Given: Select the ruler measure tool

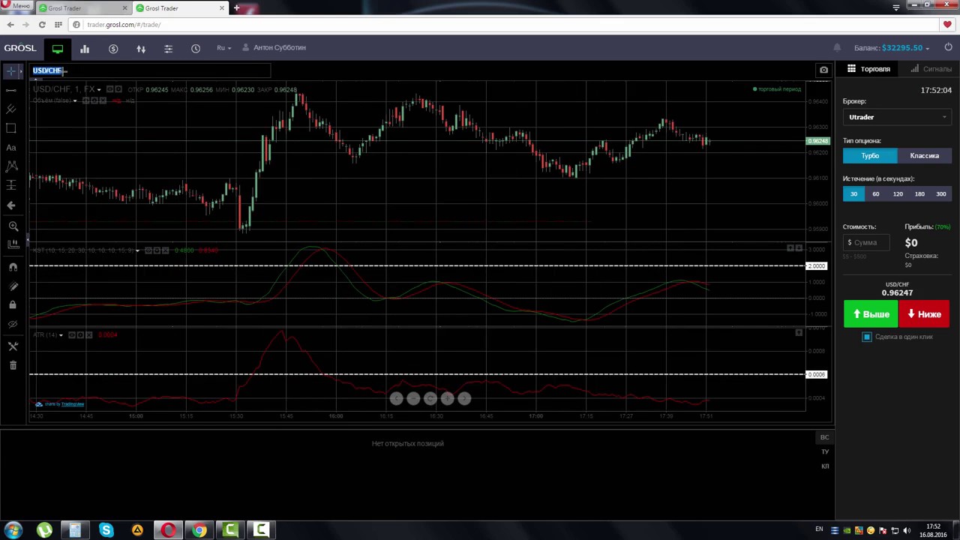Looking at the screenshot, I should (x=13, y=244).
